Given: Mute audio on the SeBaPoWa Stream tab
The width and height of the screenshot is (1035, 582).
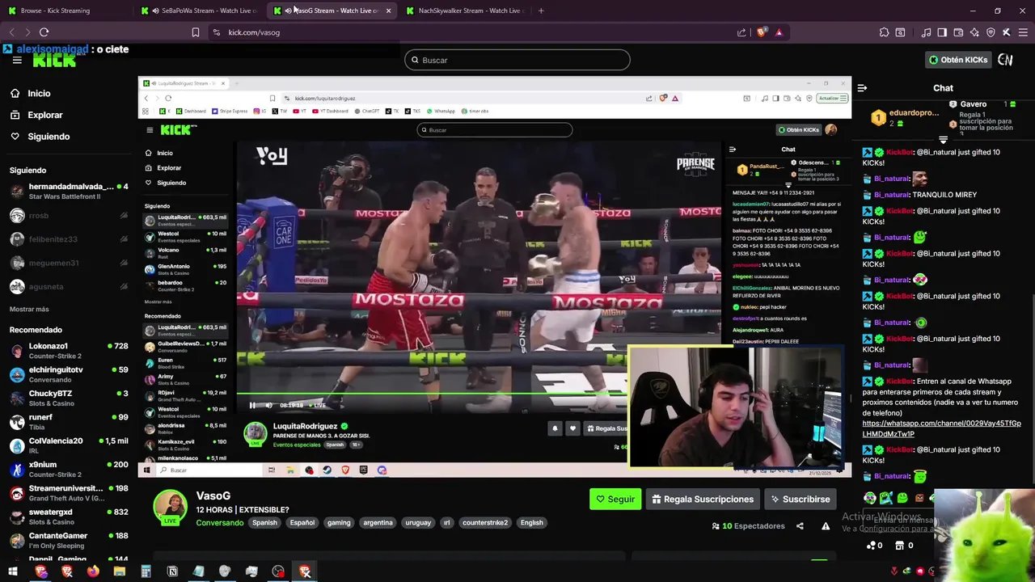Looking at the screenshot, I should (x=155, y=11).
